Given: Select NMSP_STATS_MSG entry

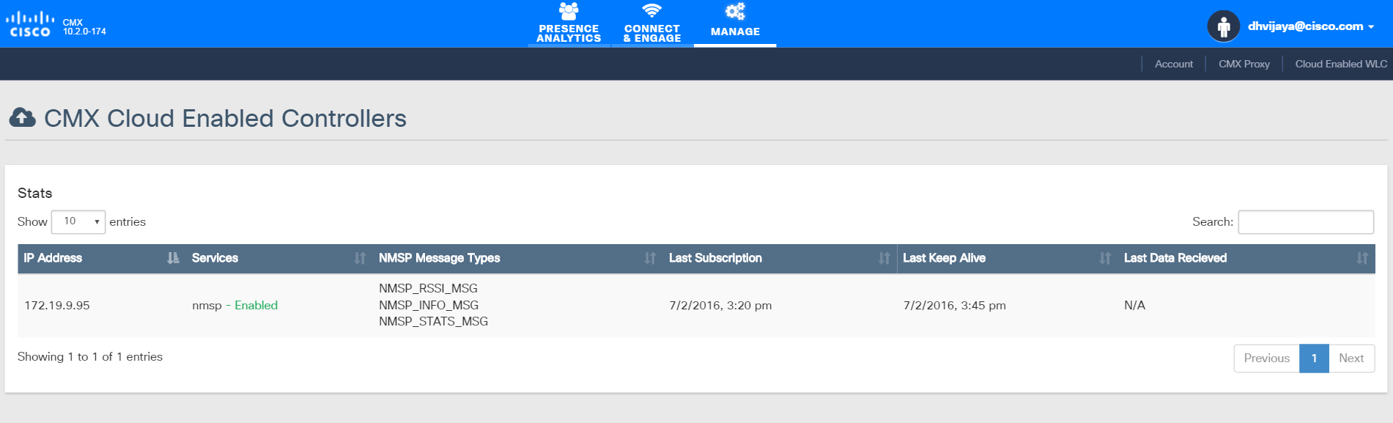Looking at the screenshot, I should pos(433,321).
